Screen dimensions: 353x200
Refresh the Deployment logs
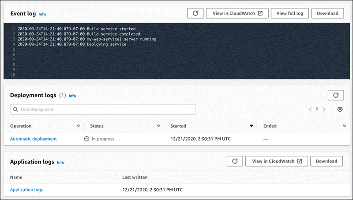[335, 95]
